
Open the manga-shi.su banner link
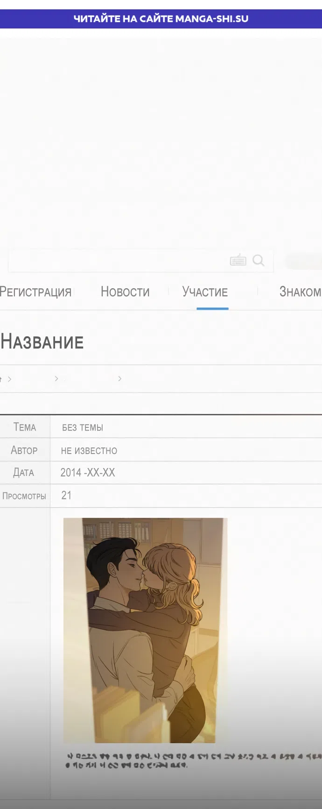click(x=161, y=19)
